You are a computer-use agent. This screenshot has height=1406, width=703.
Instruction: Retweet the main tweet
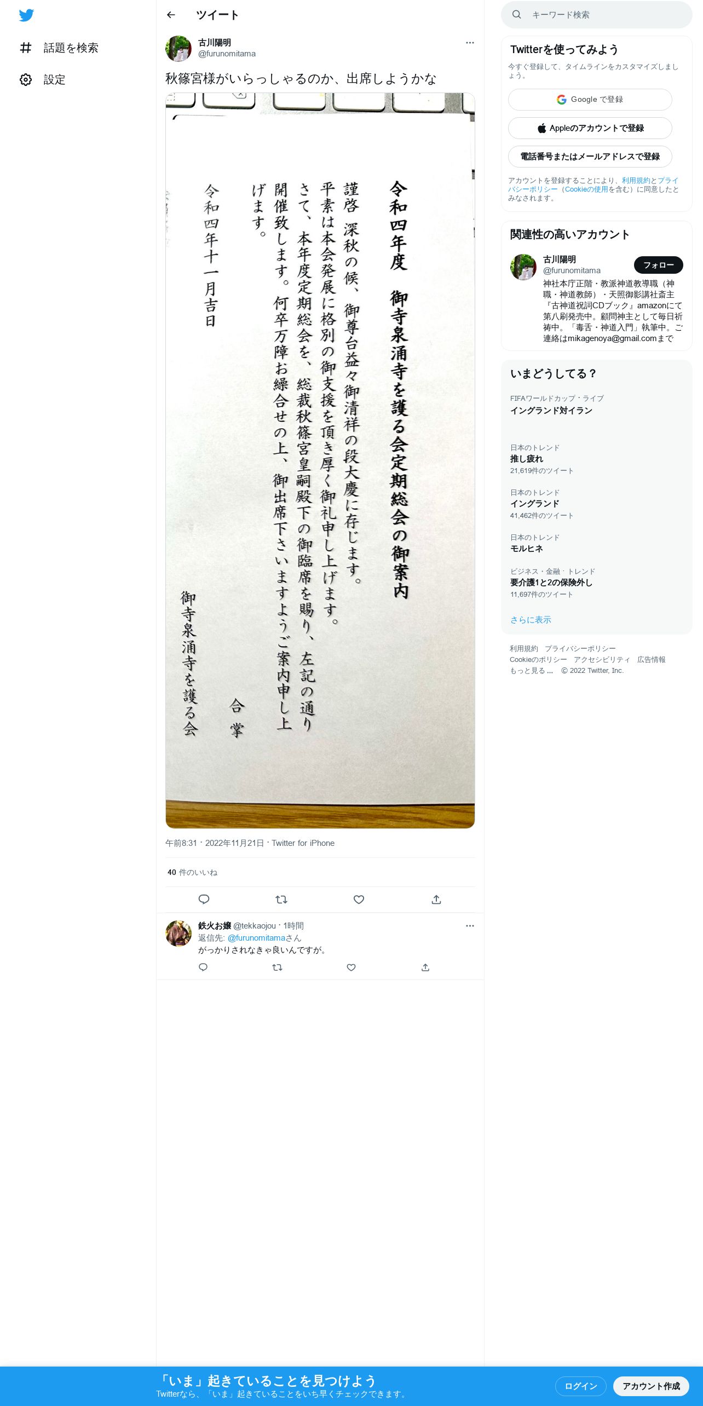281,899
